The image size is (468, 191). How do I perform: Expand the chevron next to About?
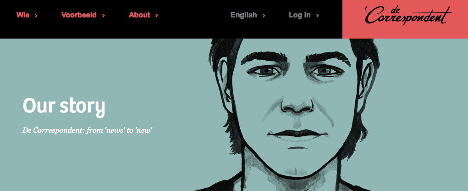pos(157,16)
